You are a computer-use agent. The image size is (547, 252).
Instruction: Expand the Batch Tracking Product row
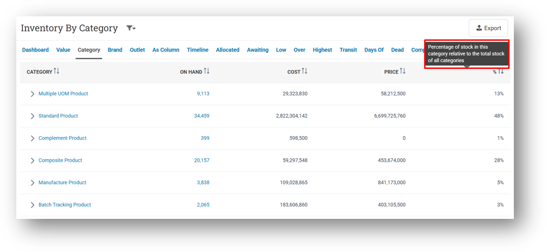33,205
